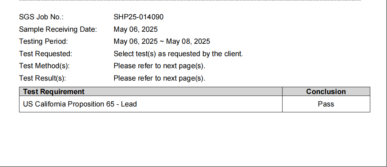Click the Pass conclusion cell
The image size is (387, 167).
click(326, 104)
